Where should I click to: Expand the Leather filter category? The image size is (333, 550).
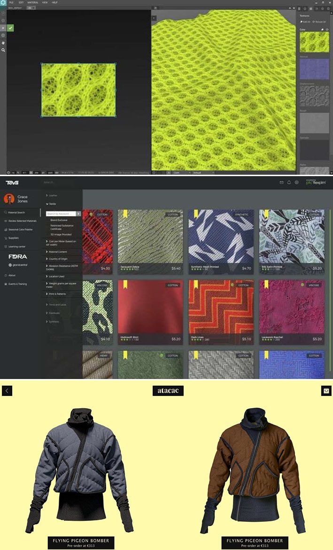coord(52,195)
